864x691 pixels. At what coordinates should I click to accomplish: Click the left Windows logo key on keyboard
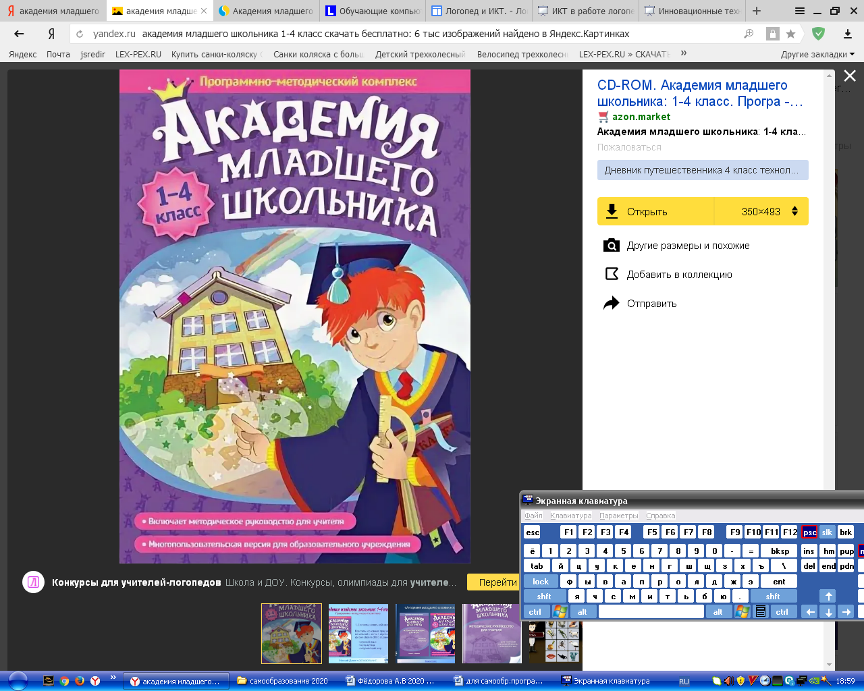(560, 611)
